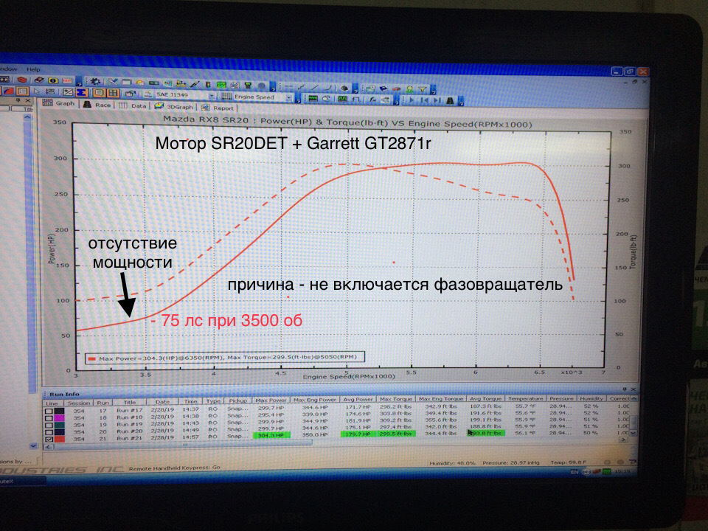This screenshot has width=708, height=531.
Task: Click the traffic light icon
Action: tap(208, 84)
